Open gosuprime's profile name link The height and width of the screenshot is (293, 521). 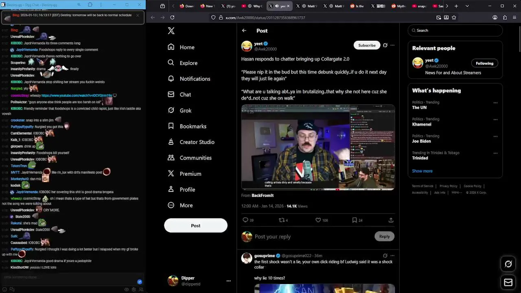point(265,256)
